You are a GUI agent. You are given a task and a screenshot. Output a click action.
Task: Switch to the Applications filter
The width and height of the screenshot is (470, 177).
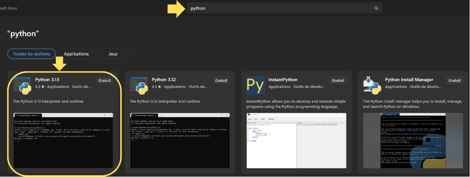[x=76, y=54]
